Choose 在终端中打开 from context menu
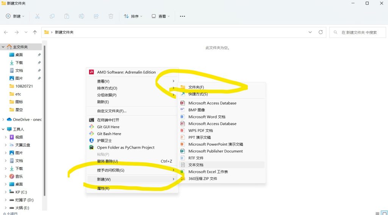The width and height of the screenshot is (388, 215). point(132,120)
